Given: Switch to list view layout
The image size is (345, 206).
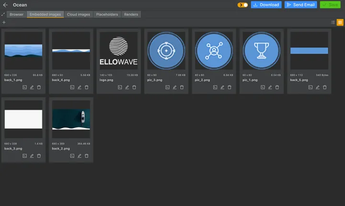Looking at the screenshot, I should 333,22.
